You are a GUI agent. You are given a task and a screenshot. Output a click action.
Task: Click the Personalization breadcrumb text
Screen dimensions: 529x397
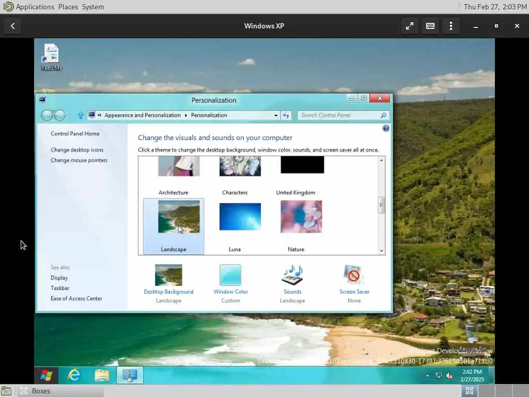point(209,115)
